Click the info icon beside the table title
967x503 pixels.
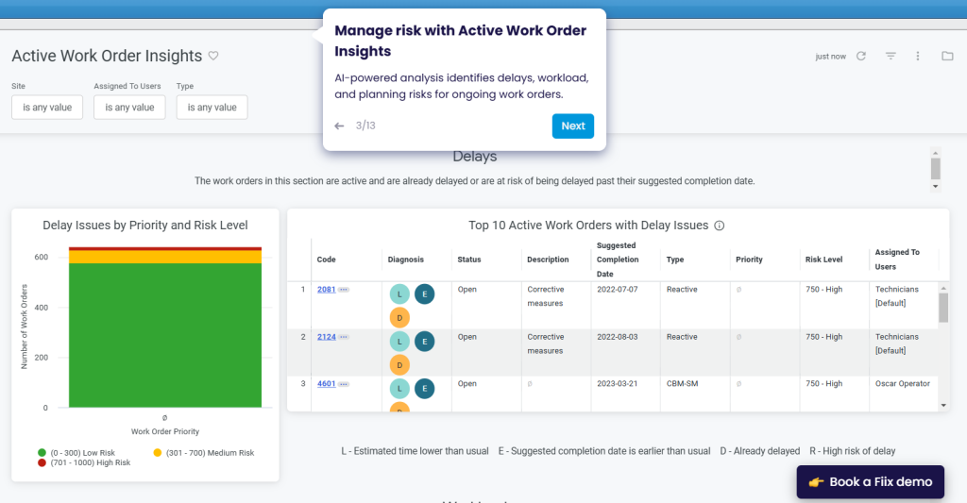(720, 226)
